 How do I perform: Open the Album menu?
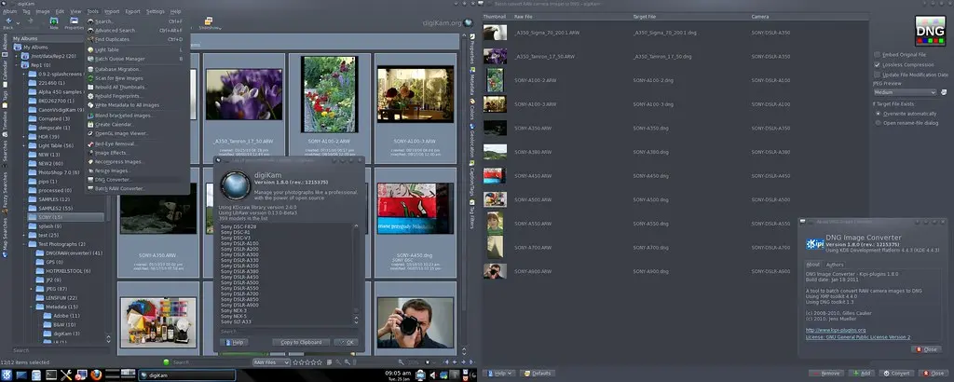click(9, 11)
